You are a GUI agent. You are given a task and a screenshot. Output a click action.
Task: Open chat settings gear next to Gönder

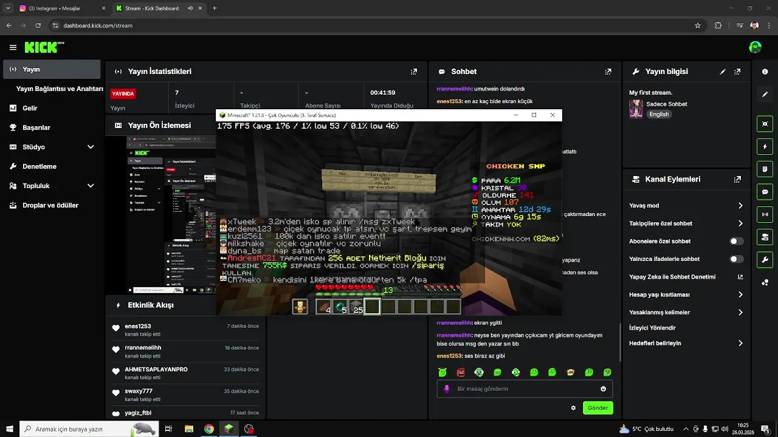(x=573, y=408)
